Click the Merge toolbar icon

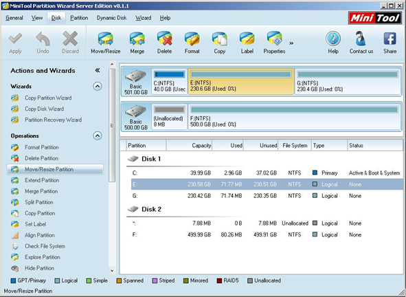click(137, 38)
